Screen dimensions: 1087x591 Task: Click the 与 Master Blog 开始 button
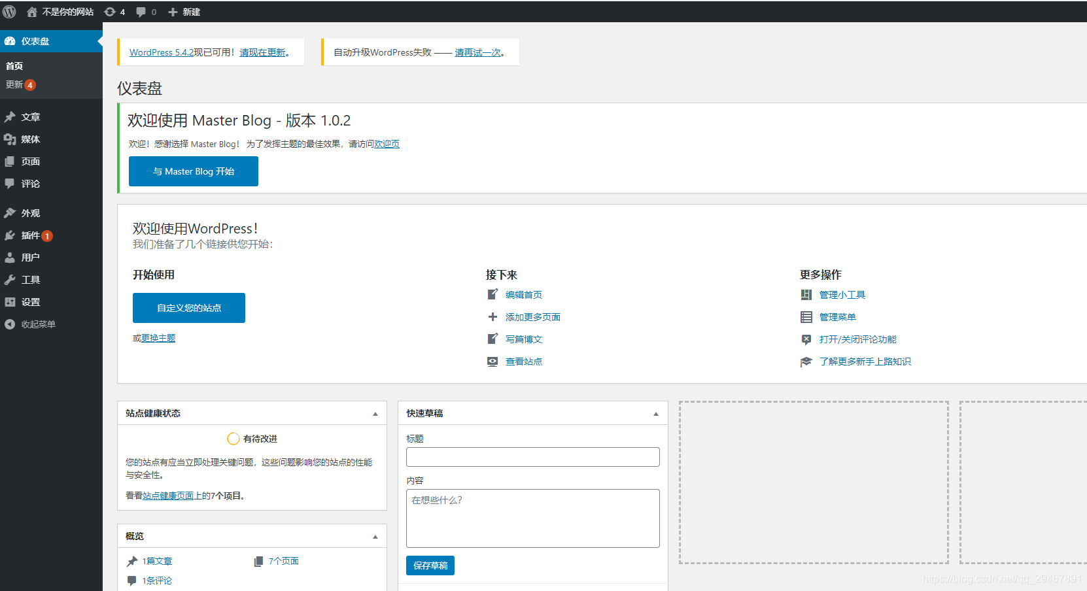tap(194, 171)
